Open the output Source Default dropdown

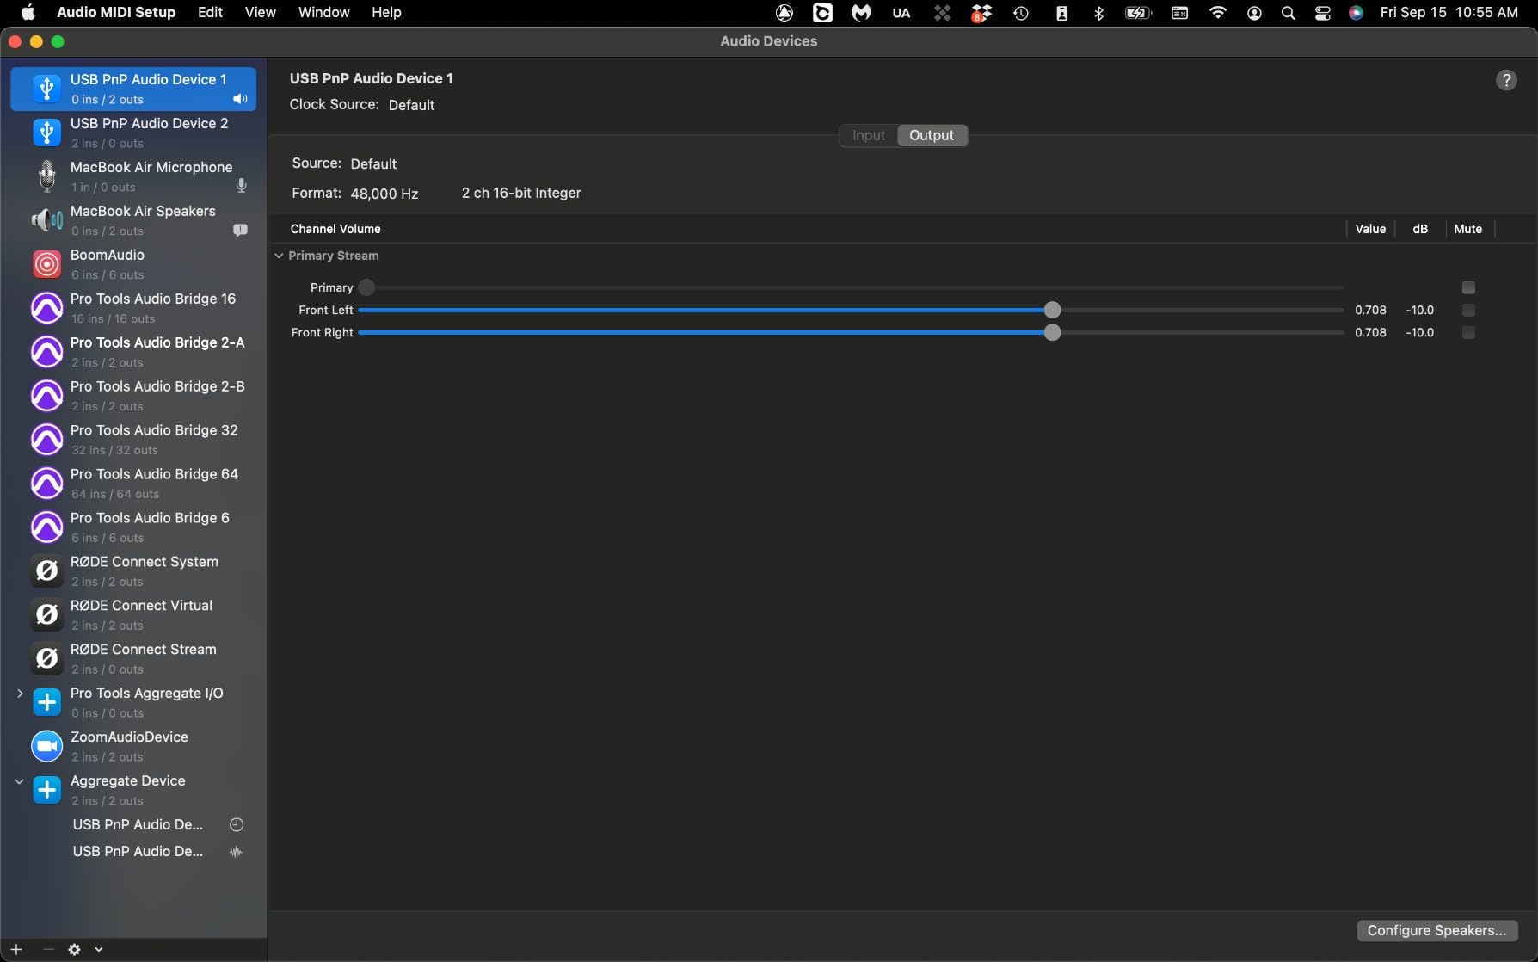tap(373, 163)
